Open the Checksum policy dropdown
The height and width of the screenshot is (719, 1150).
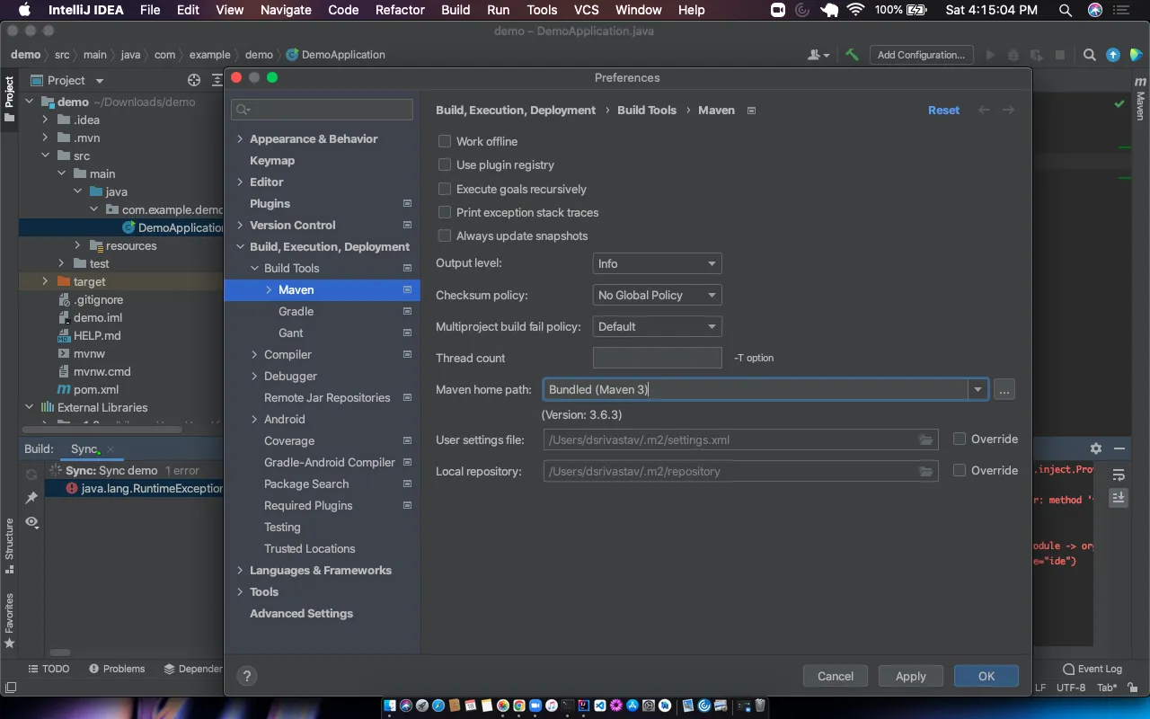tap(658, 295)
